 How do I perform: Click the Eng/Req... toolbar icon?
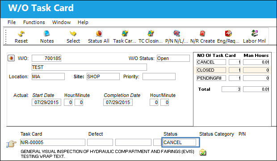(228, 33)
